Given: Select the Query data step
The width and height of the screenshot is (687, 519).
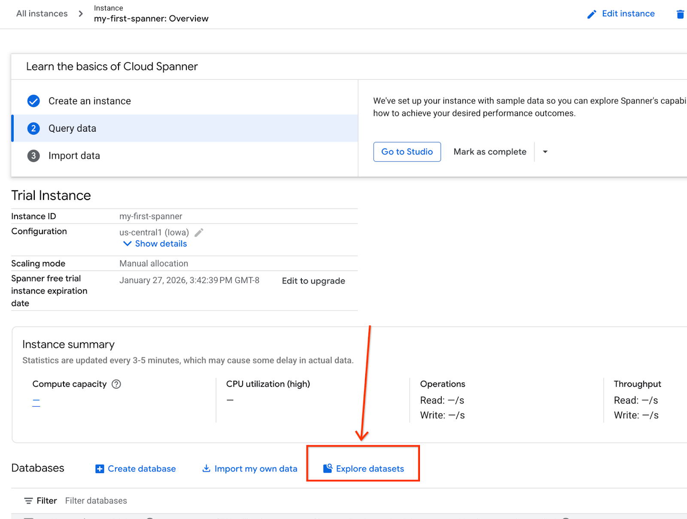Looking at the screenshot, I should [72, 128].
